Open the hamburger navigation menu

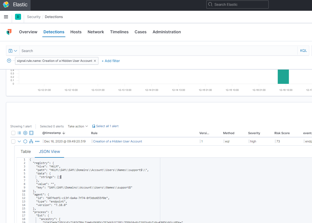click(6, 17)
